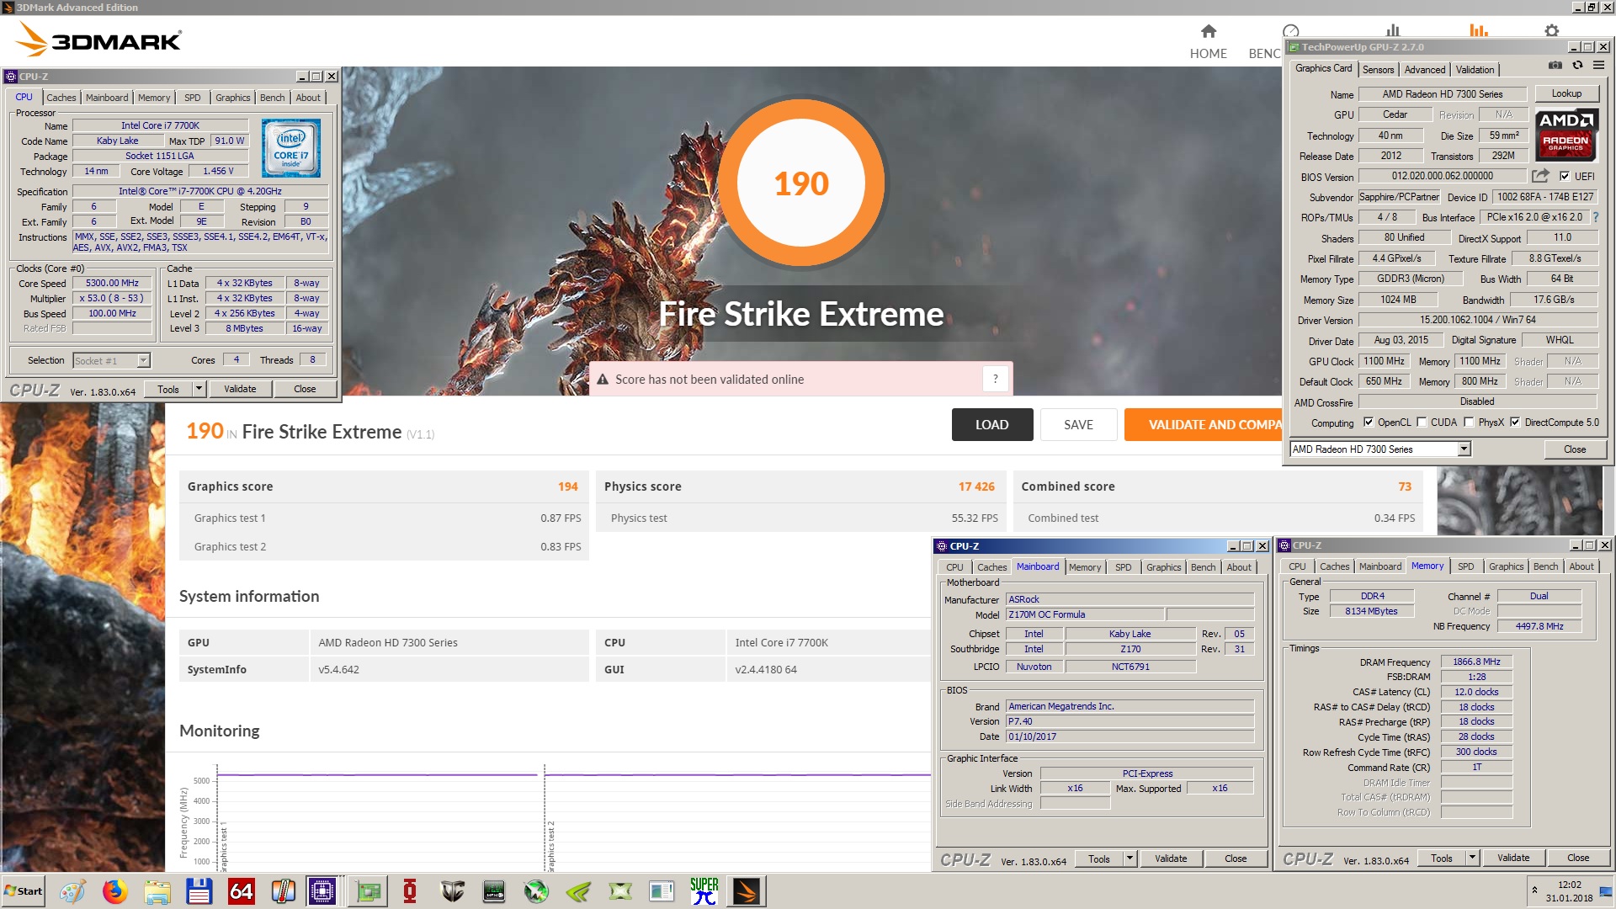Toggle the DirectCompute 5.0 checkbox
Image resolution: width=1616 pixels, height=909 pixels.
click(1515, 423)
